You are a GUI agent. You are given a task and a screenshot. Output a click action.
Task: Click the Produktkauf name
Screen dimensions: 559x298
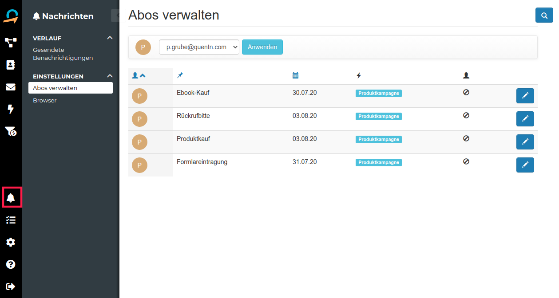coord(194,139)
